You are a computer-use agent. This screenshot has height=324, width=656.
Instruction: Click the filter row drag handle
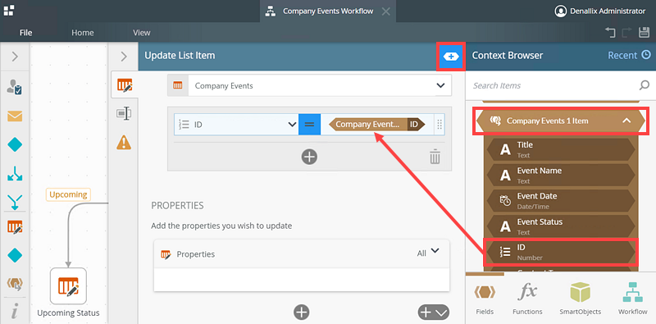click(x=440, y=125)
